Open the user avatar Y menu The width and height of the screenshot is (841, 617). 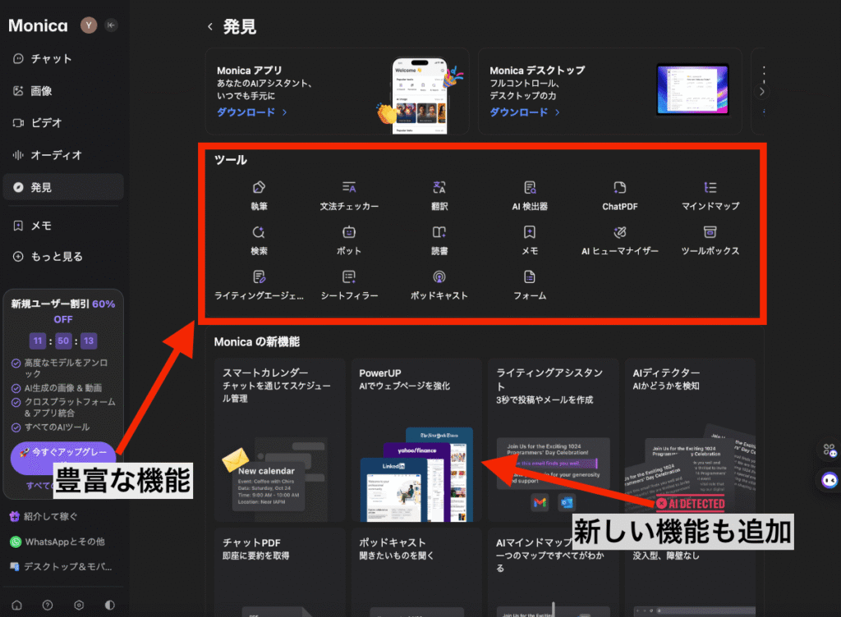tap(89, 25)
